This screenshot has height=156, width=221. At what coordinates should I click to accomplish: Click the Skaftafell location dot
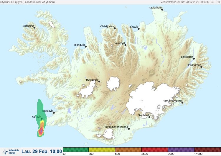point(149,117)
